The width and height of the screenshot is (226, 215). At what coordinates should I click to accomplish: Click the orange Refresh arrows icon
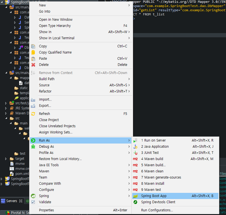(33, 114)
